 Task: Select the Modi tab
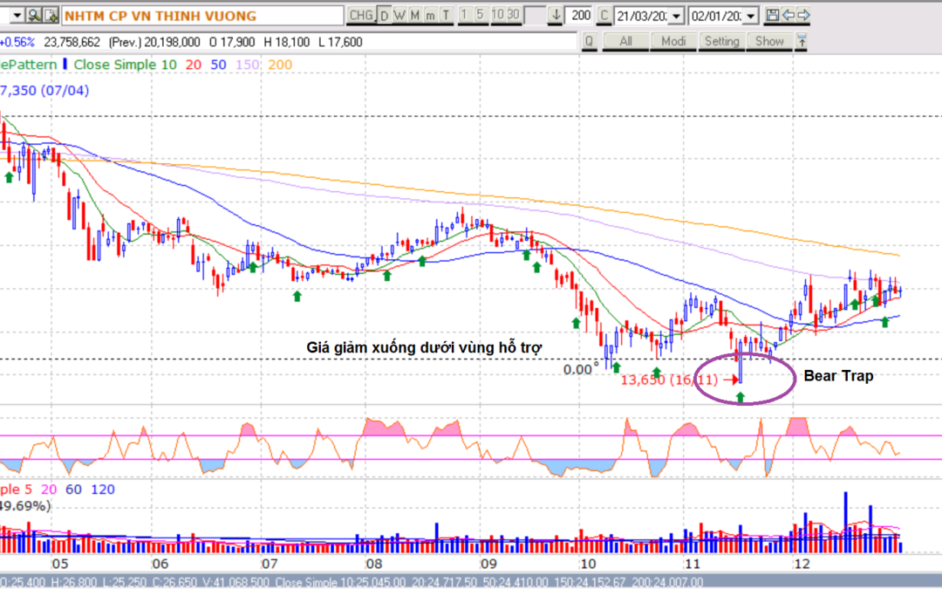[x=672, y=41]
